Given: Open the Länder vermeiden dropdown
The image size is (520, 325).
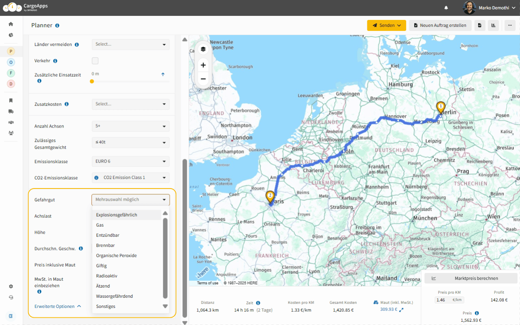Looking at the screenshot, I should pyautogui.click(x=130, y=44).
